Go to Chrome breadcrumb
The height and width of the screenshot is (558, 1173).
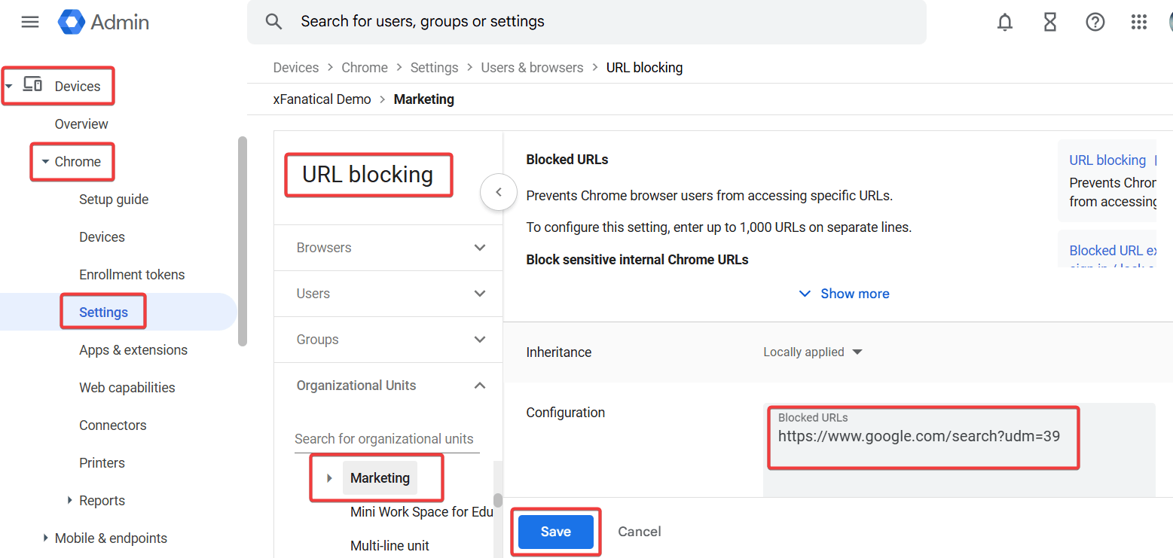[x=365, y=67]
